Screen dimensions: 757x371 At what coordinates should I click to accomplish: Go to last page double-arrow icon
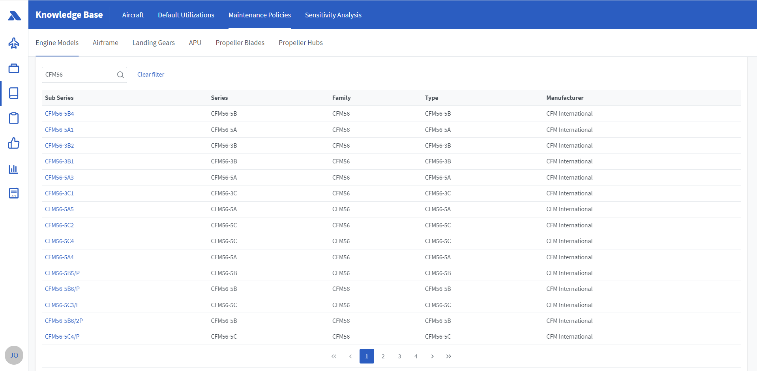tap(449, 356)
